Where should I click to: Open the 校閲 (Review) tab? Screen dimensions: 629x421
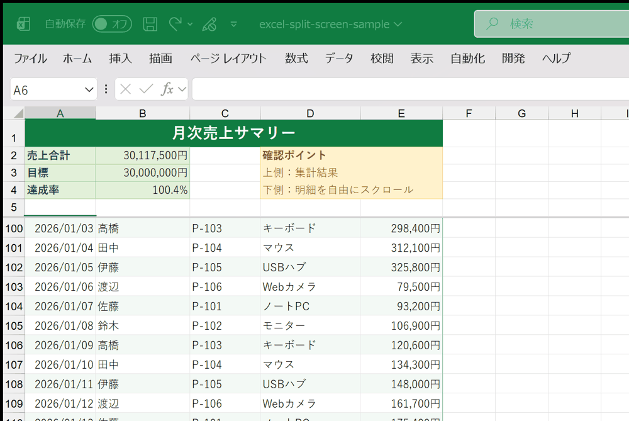click(382, 59)
